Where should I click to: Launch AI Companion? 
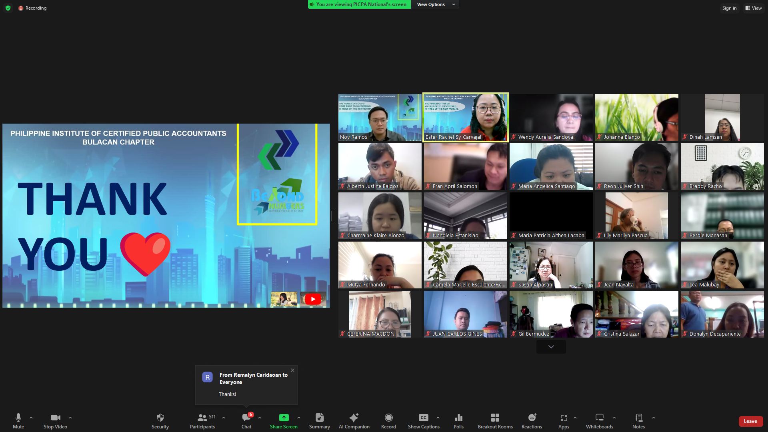(354, 421)
